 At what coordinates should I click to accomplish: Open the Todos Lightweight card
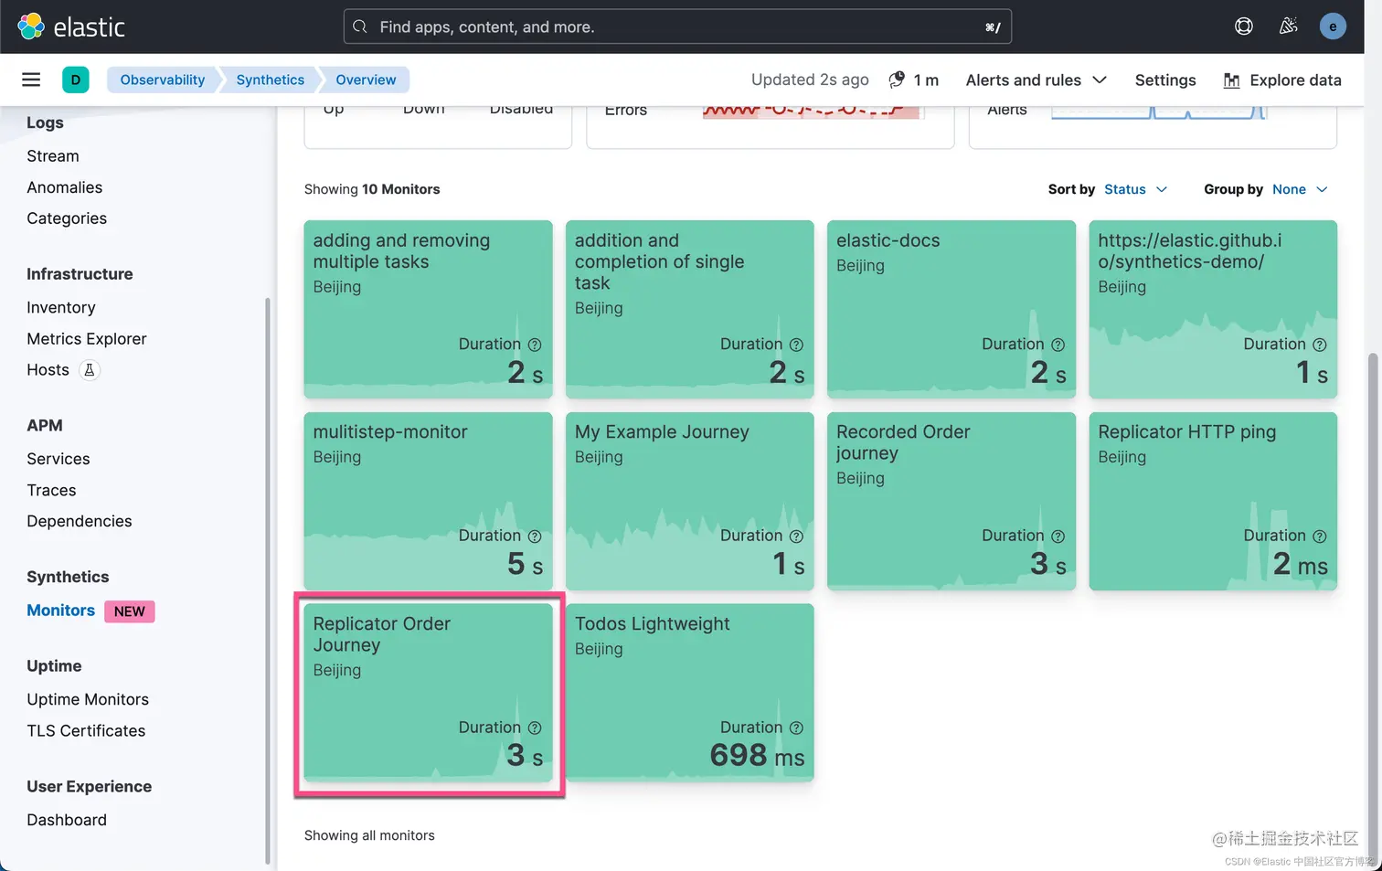coord(689,693)
